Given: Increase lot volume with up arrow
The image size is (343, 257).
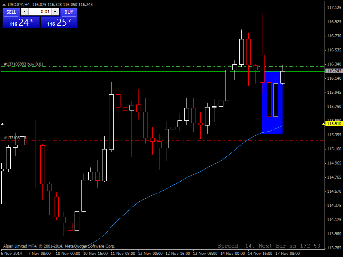Looking at the screenshot, I should point(55,12).
